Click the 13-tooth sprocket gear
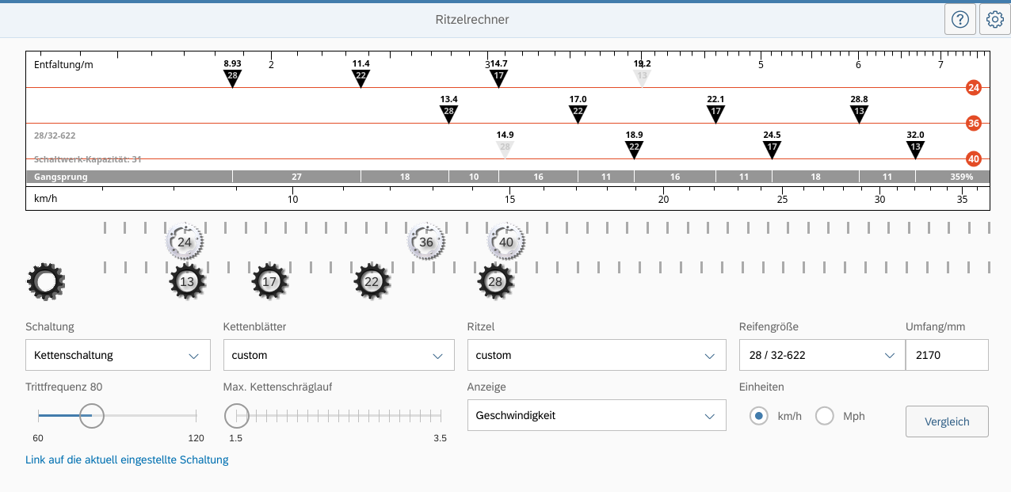This screenshot has height=492, width=1011. [188, 281]
